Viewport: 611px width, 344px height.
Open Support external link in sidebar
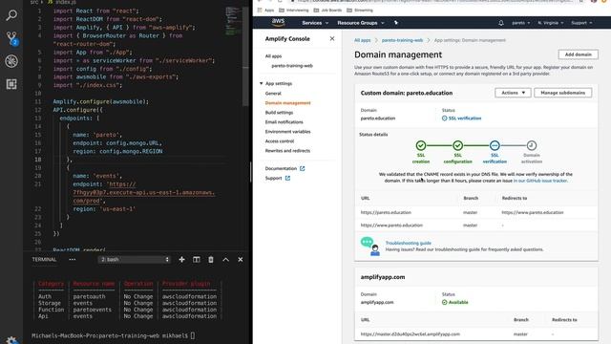277,179
